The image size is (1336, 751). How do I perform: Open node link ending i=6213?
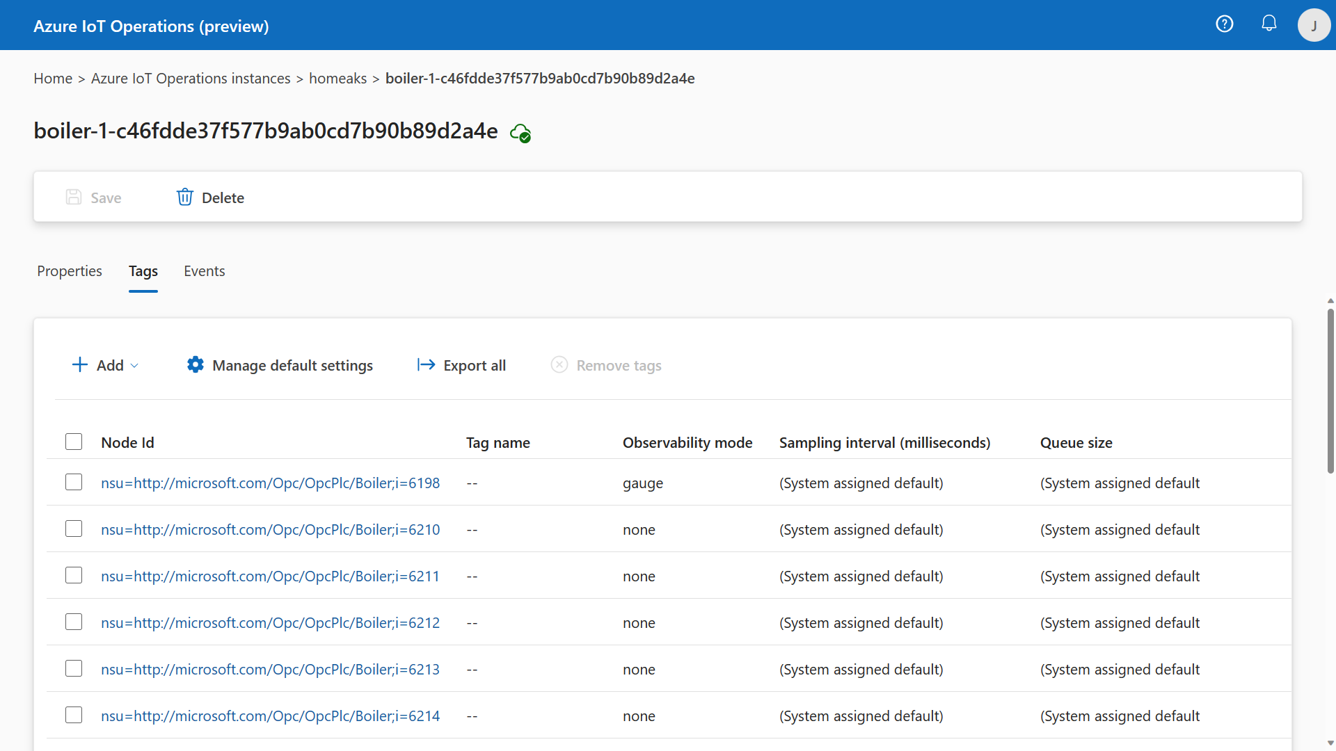(270, 670)
